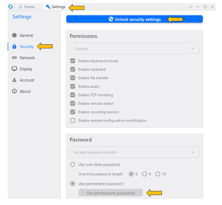Switch to the Home tab
Screen dimensions: 222x205
(27, 7)
